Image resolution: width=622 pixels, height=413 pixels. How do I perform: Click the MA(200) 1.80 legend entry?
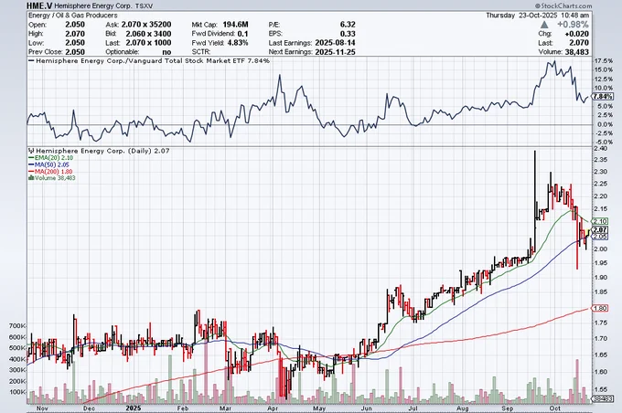point(50,171)
